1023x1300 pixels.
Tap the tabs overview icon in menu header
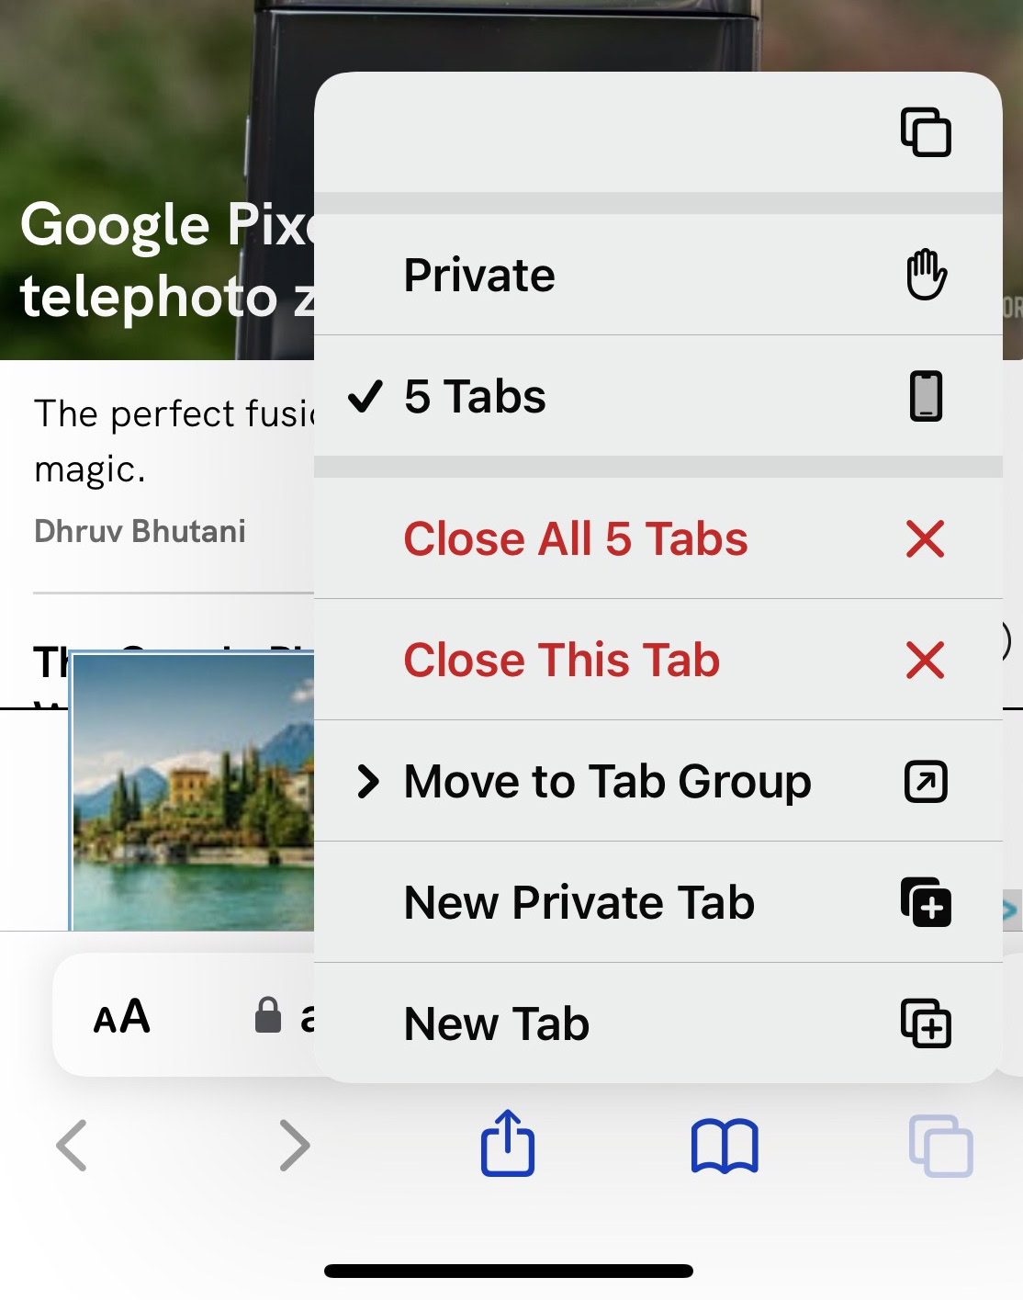point(926,132)
